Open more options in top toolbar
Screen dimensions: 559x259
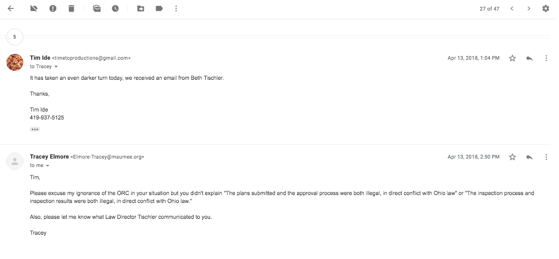(176, 8)
